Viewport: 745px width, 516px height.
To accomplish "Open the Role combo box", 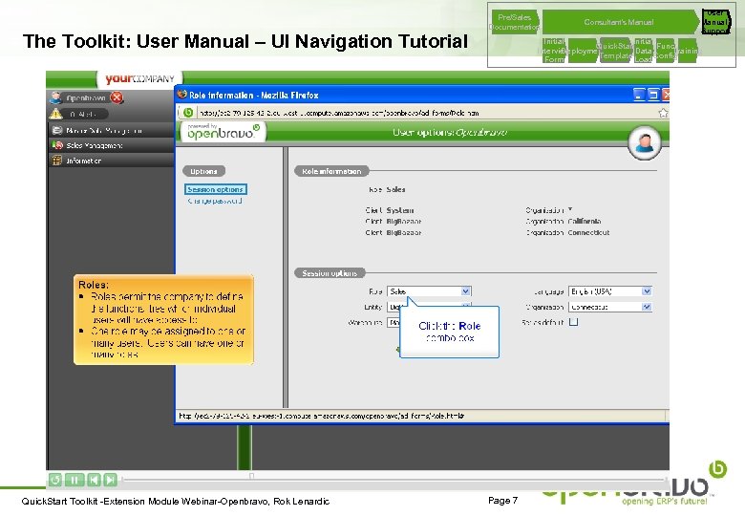I will coord(429,291).
